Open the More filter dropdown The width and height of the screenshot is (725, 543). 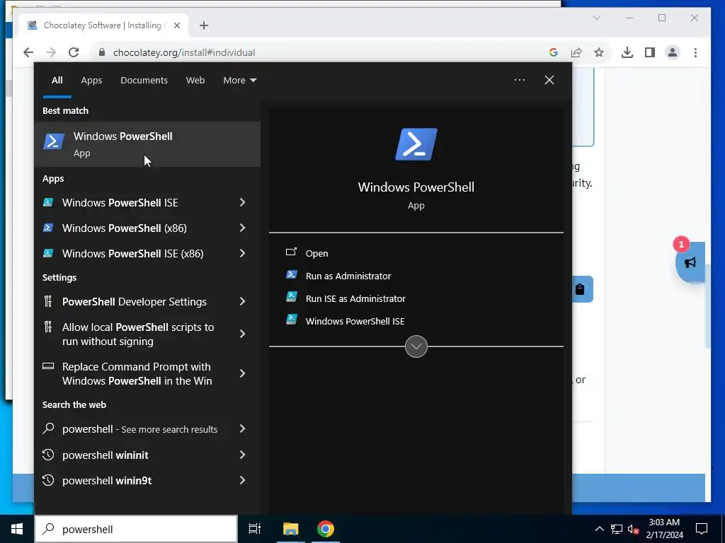pos(239,81)
